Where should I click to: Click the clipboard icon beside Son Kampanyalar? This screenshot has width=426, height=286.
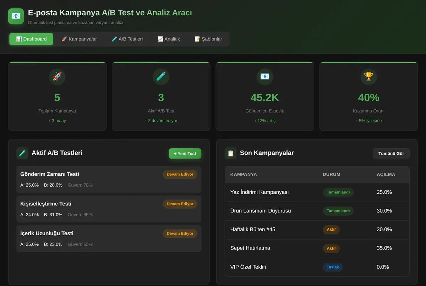coord(231,153)
